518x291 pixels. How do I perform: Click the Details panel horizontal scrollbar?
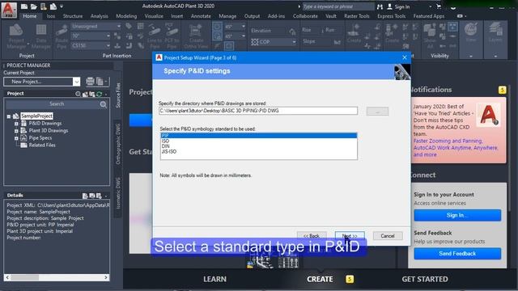(57, 277)
